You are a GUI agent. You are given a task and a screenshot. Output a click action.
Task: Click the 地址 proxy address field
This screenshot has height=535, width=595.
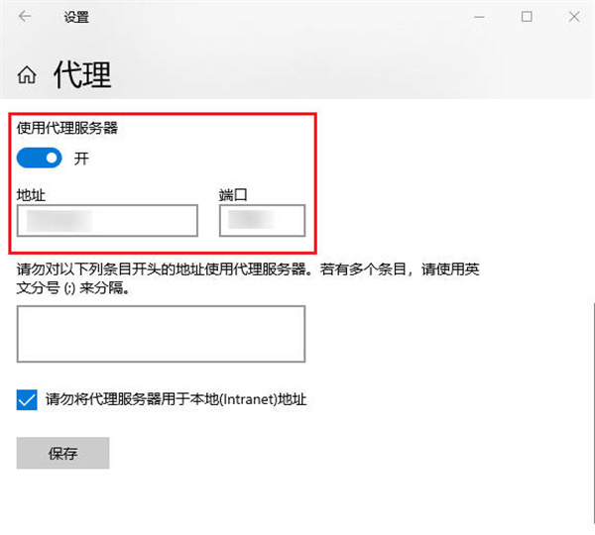[107, 220]
